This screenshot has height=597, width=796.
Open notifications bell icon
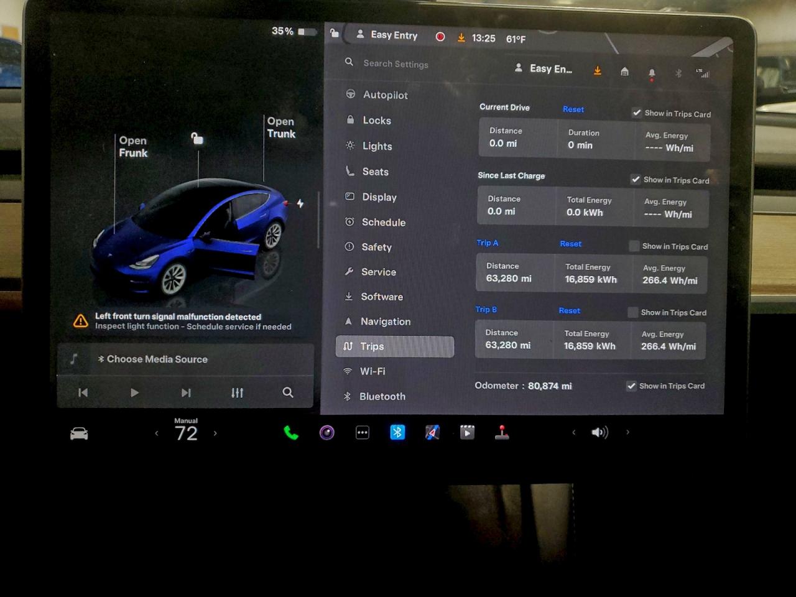tap(652, 73)
